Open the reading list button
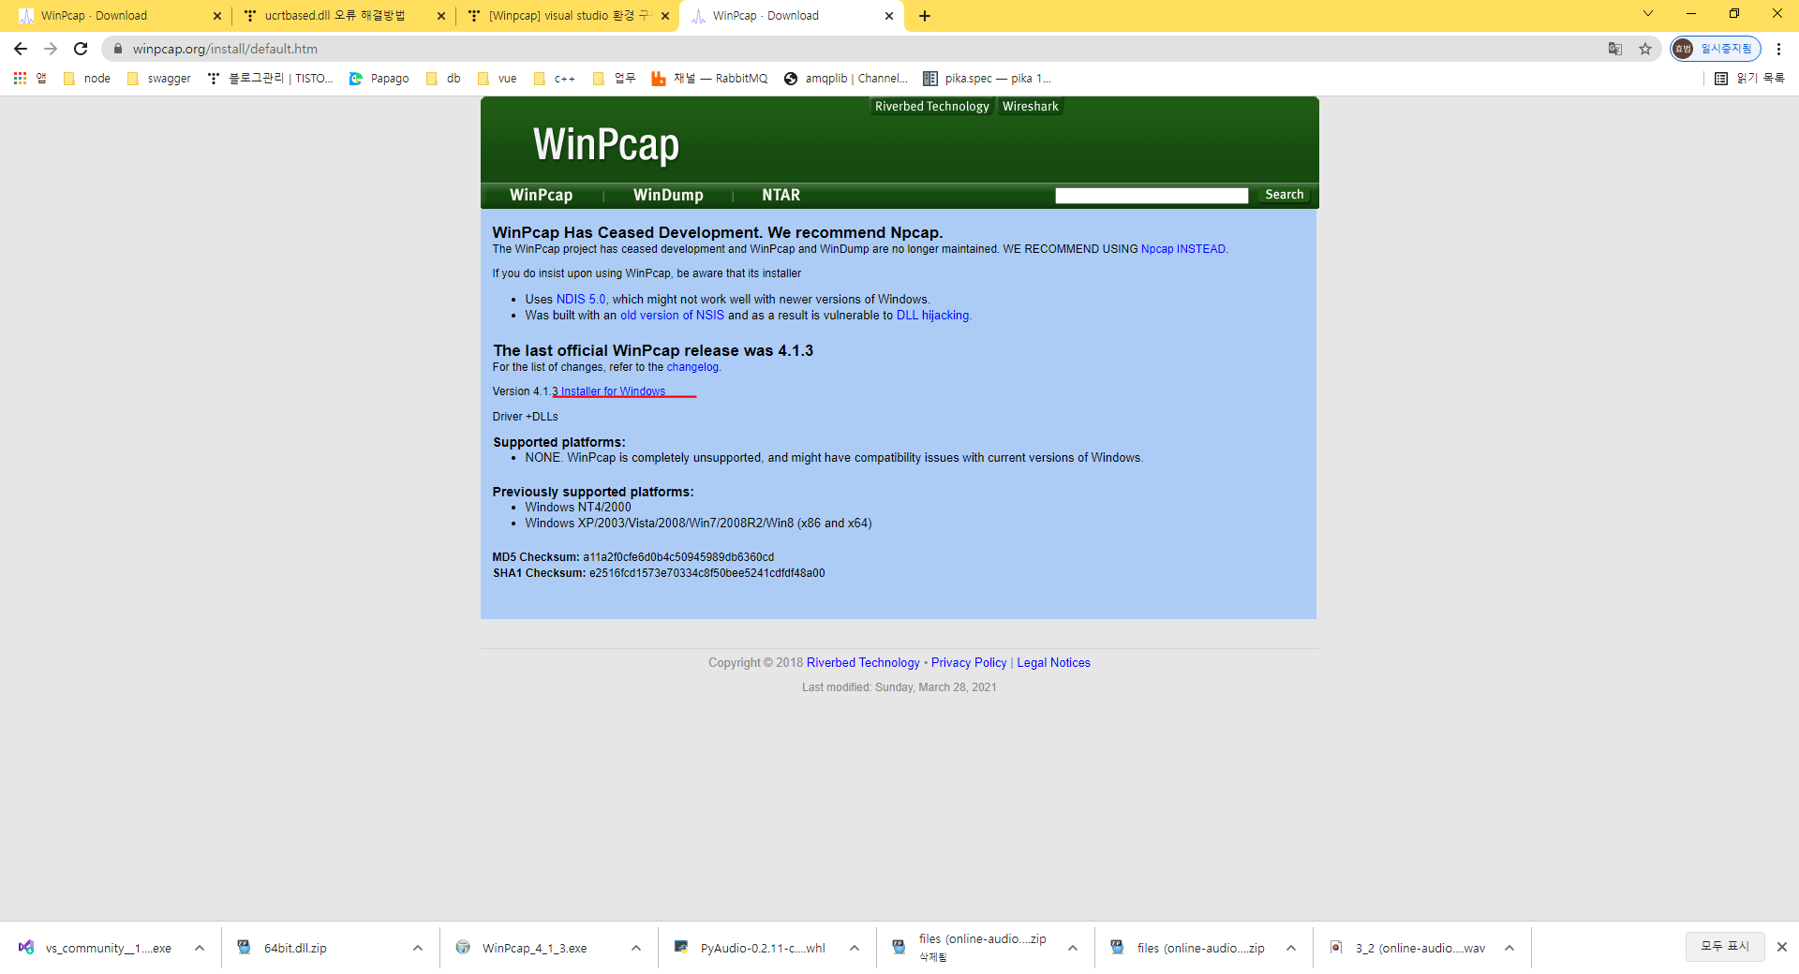The width and height of the screenshot is (1799, 974). [1749, 79]
